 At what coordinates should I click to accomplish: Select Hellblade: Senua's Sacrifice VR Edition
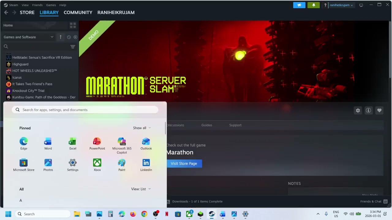point(42,57)
